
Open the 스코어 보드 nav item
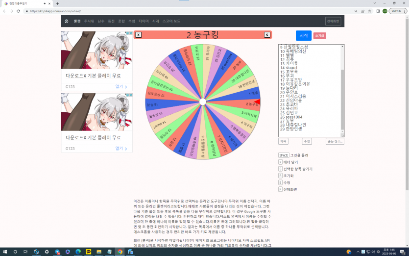pos(171,21)
